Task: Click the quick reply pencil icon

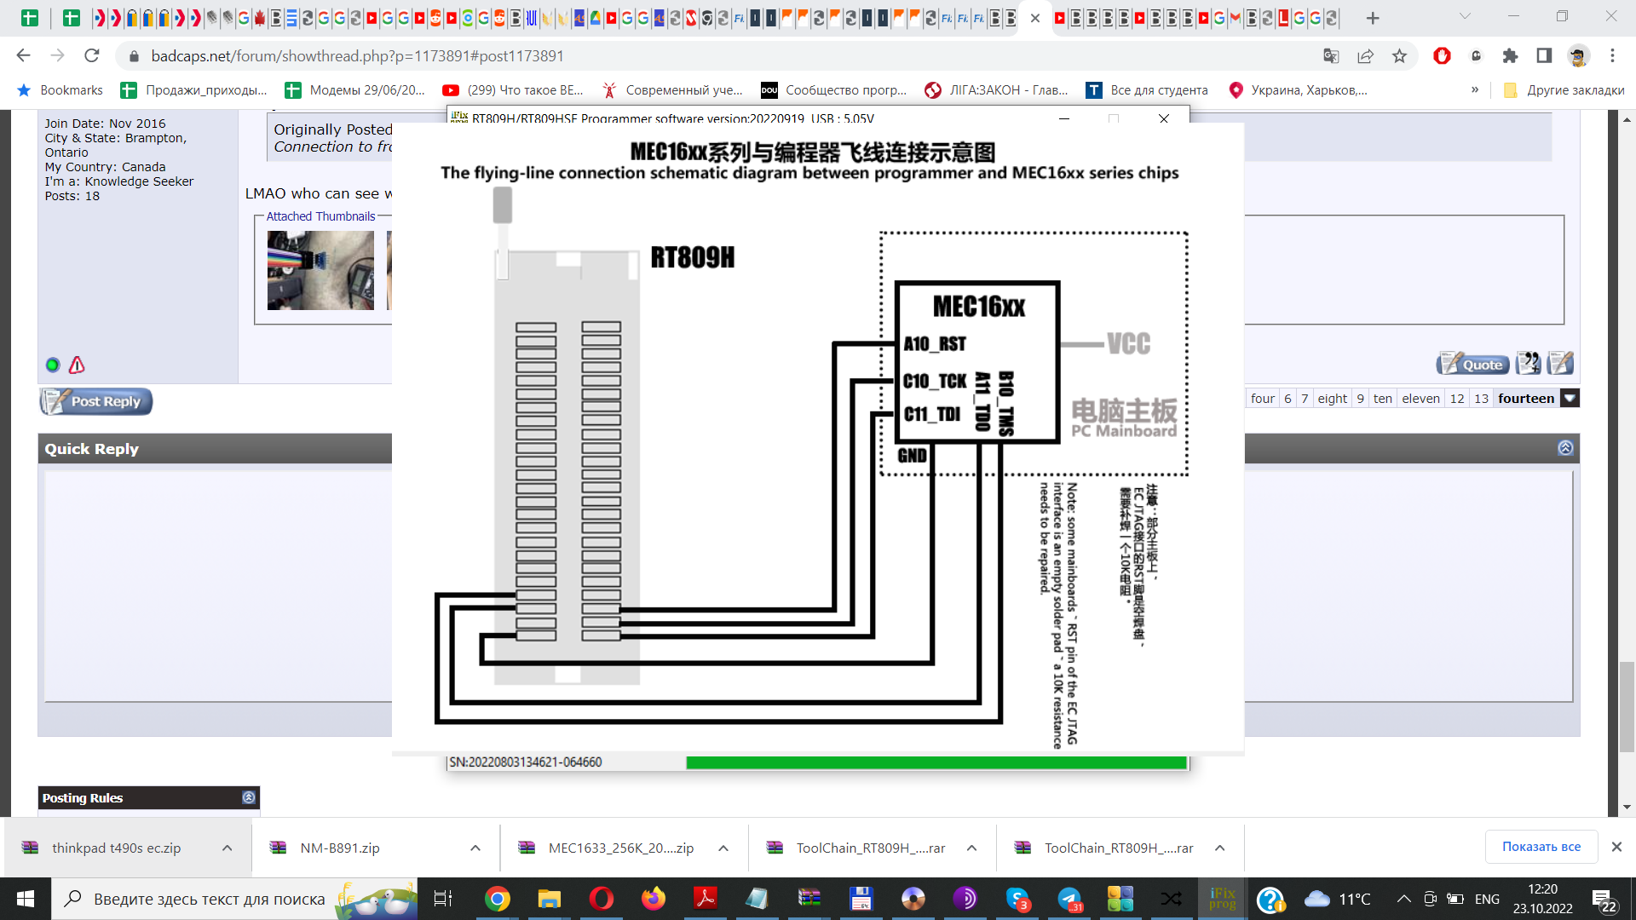Action: [x=1561, y=364]
